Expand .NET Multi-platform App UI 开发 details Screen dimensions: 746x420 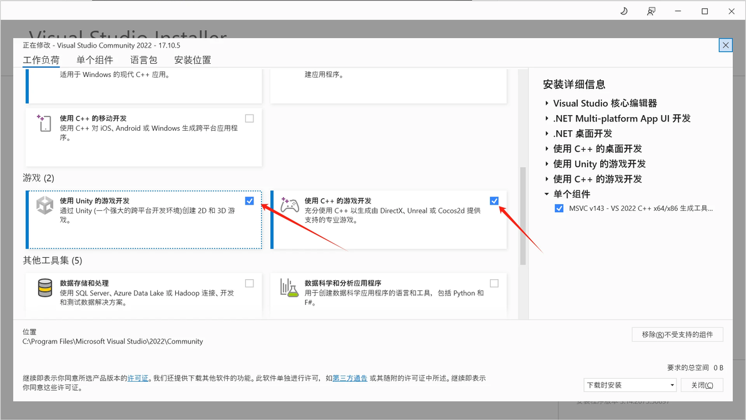[546, 118]
